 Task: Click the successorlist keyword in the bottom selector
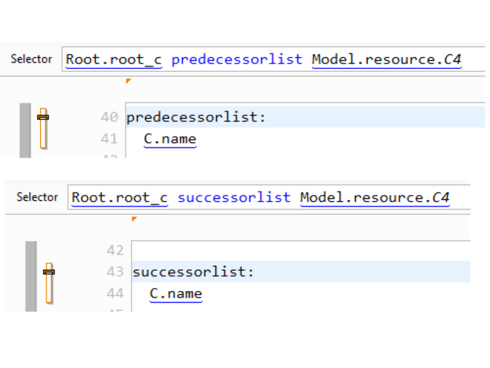pyautogui.click(x=234, y=197)
